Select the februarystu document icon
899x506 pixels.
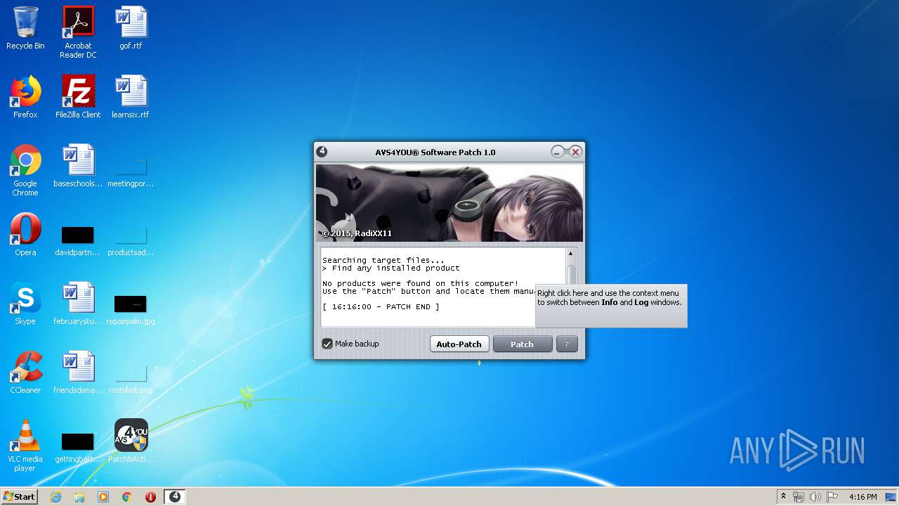pos(78,304)
